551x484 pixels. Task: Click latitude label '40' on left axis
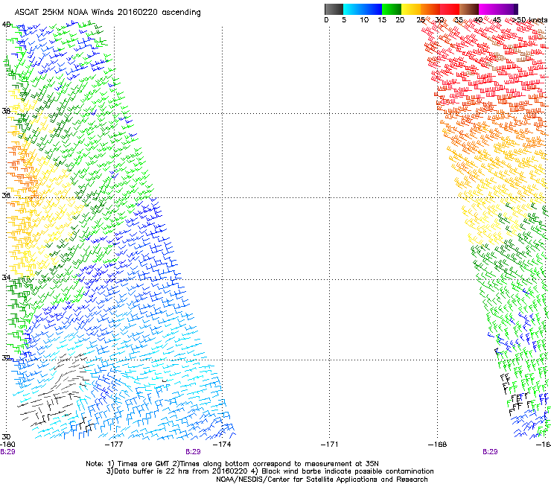point(6,25)
